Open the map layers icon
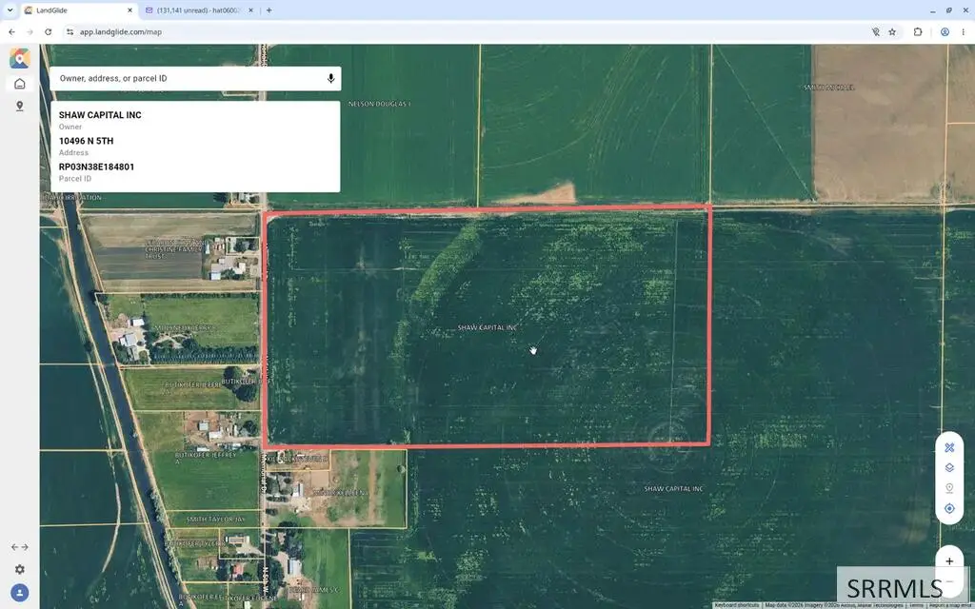 (949, 468)
